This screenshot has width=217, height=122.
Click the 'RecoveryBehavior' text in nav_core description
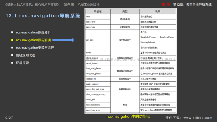point(148,42)
